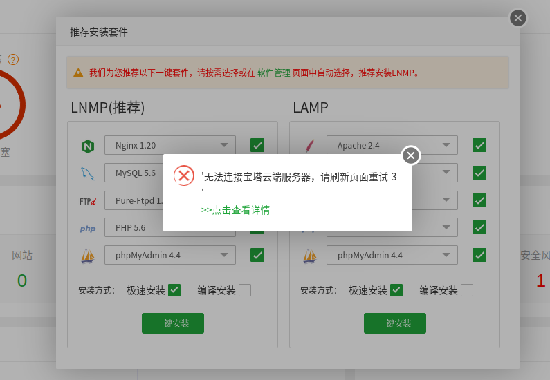Click the 网站 count 0 in background page
The width and height of the screenshot is (550, 380).
tap(21, 281)
